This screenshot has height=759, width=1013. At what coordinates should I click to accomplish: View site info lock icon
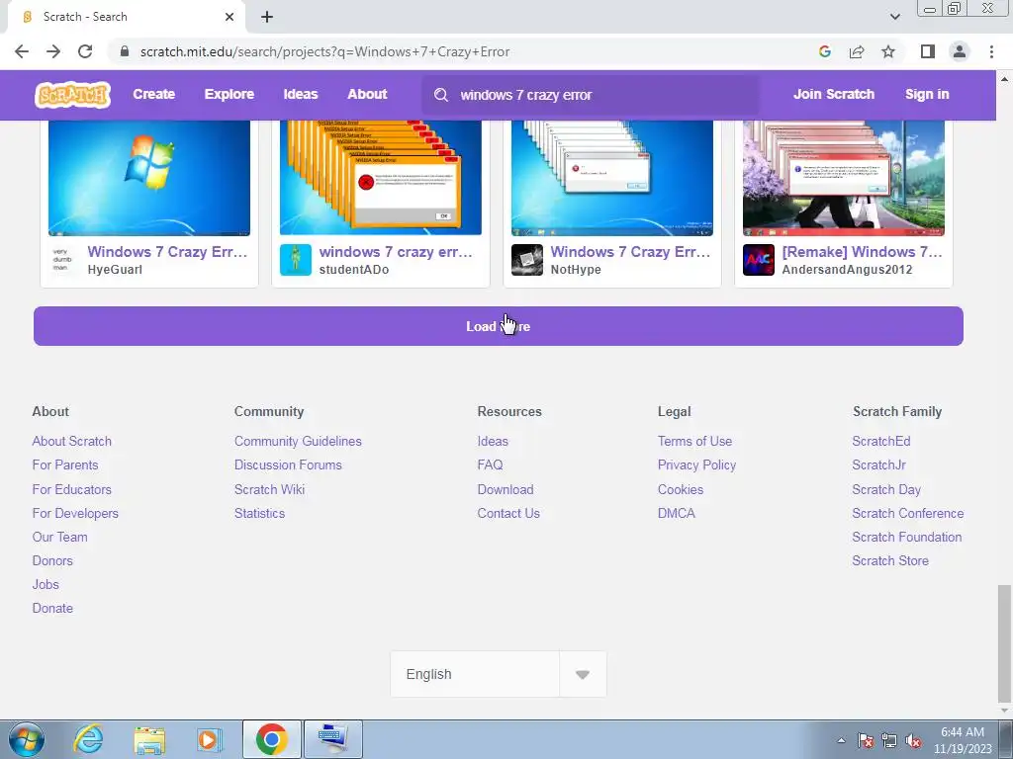[x=125, y=51]
